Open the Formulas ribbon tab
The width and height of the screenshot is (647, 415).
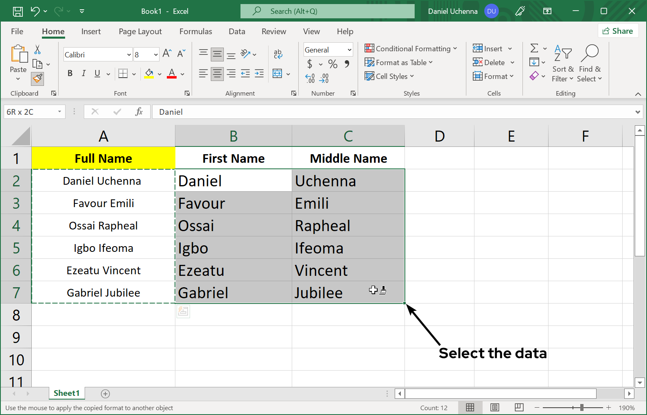196,31
